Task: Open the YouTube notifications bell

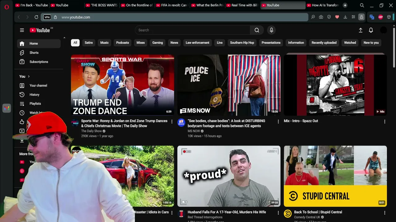Action: pos(371,30)
